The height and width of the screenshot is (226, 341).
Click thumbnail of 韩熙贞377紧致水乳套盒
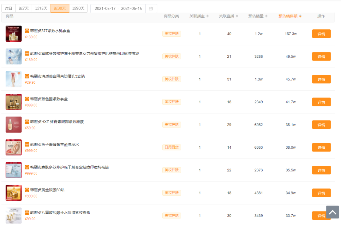tap(14, 34)
